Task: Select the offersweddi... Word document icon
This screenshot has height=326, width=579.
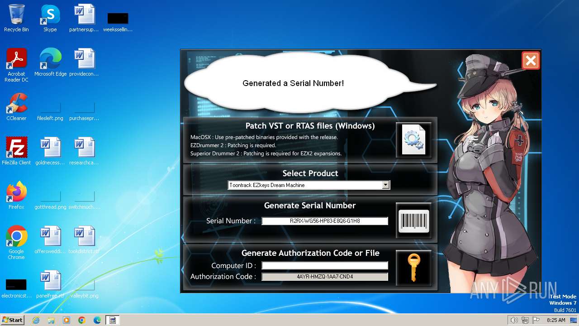Action: point(50,240)
